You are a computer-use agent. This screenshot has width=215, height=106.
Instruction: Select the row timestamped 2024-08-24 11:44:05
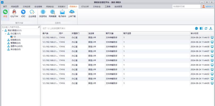(128, 60)
